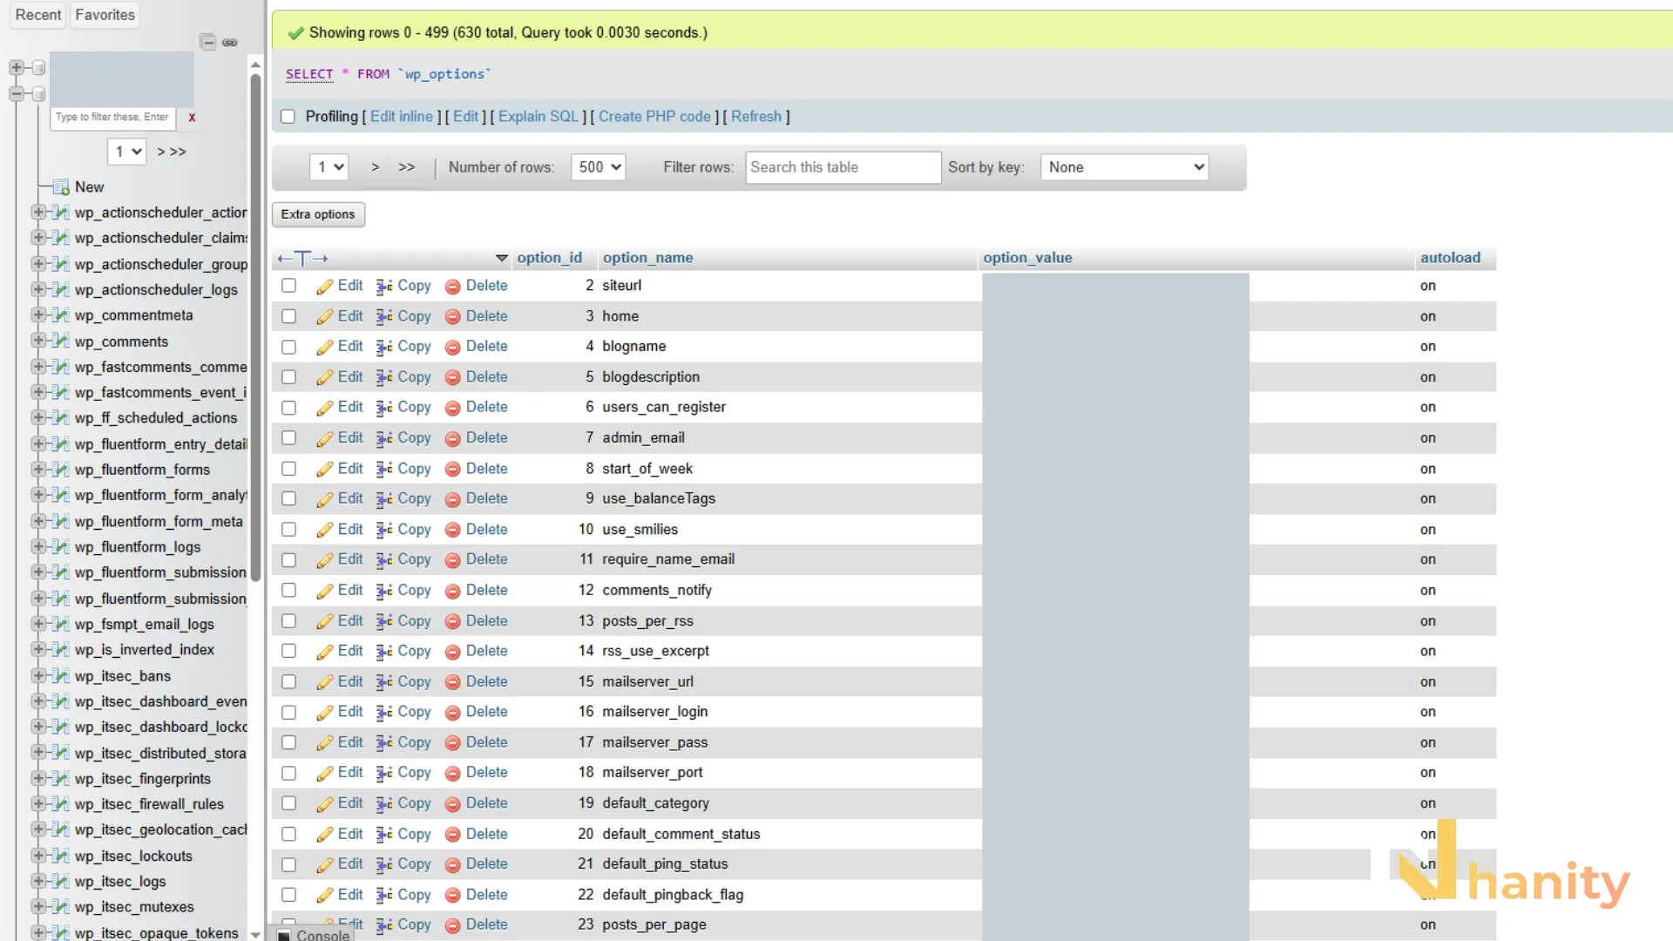Click the New table icon in the tree
Image resolution: width=1673 pixels, height=941 pixels.
point(61,187)
